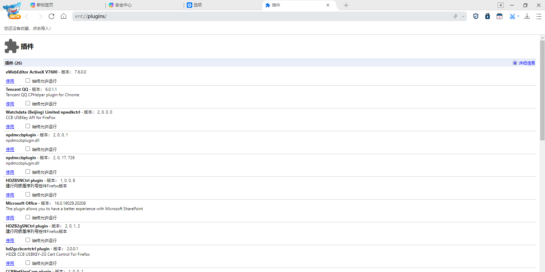Open the first-aid kit repair icon
Image resolution: width=545 pixels, height=272 pixels.
(x=499, y=16)
